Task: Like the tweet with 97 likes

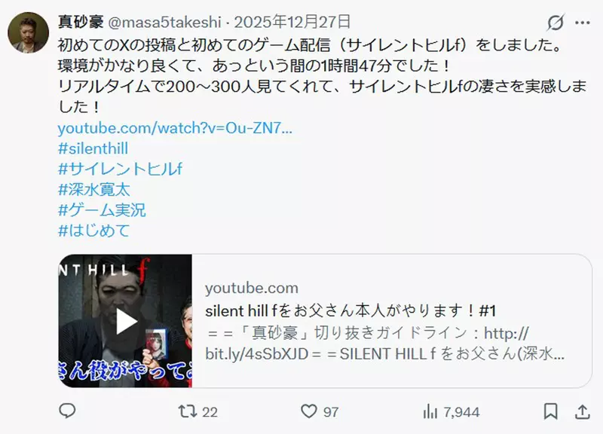Action: coord(319,411)
